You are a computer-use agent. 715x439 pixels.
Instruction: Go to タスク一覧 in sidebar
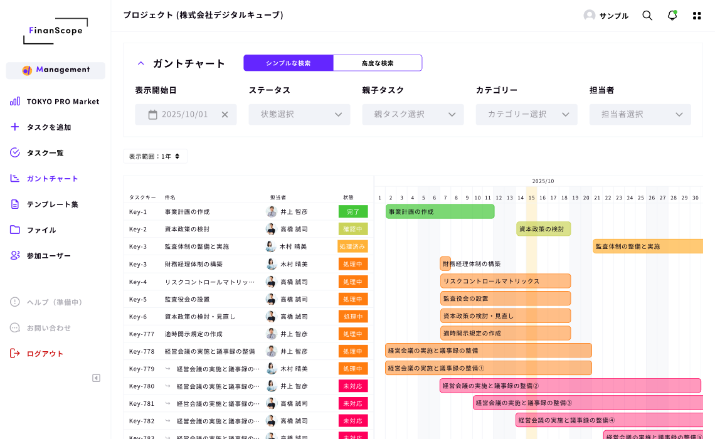point(45,152)
